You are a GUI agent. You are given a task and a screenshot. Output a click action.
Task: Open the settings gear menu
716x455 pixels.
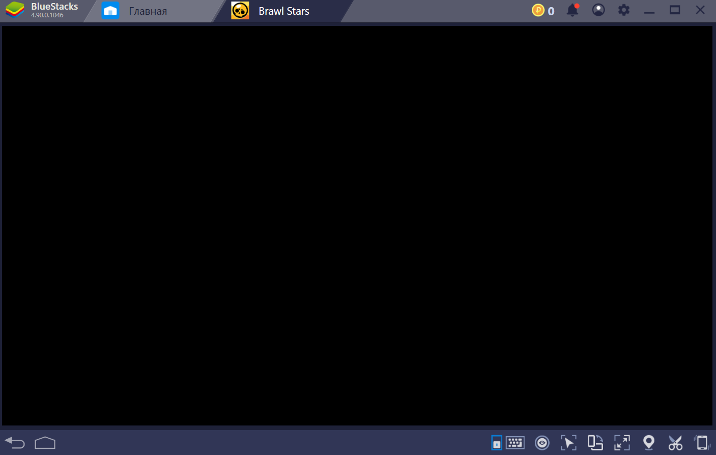pos(624,10)
